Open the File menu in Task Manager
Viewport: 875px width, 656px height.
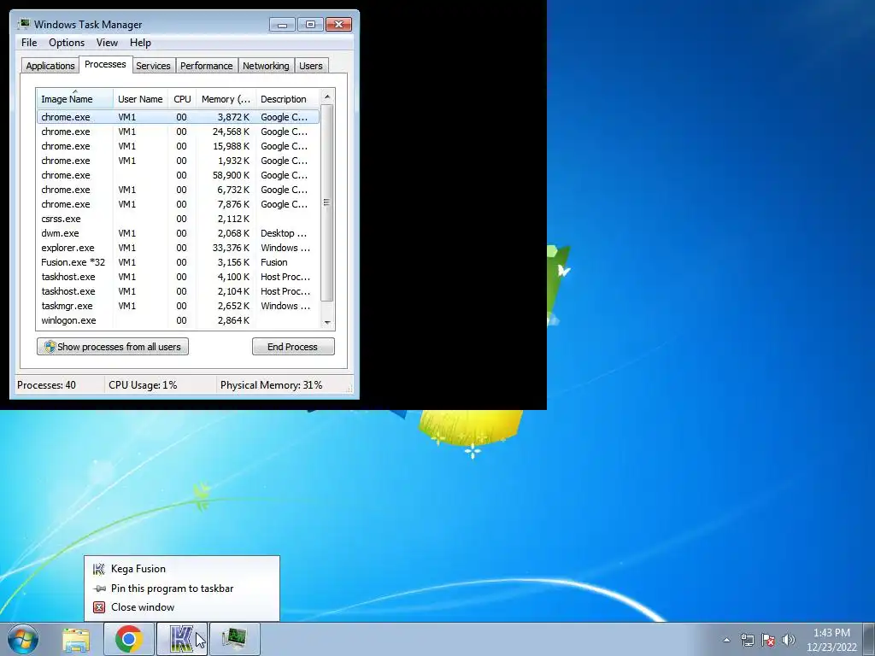coord(29,43)
